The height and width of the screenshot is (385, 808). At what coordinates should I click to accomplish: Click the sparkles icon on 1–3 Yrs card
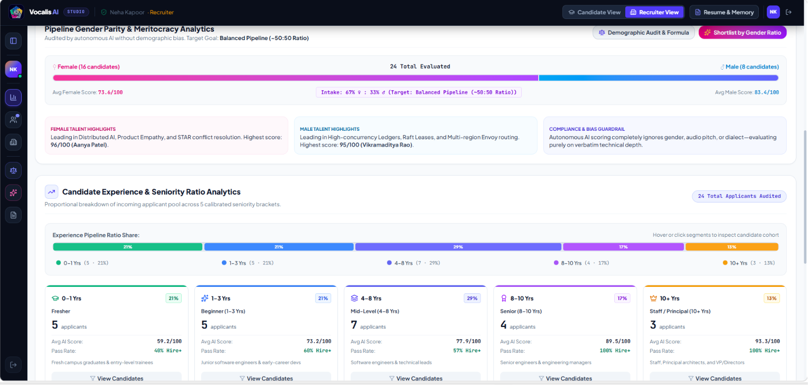[x=205, y=298]
